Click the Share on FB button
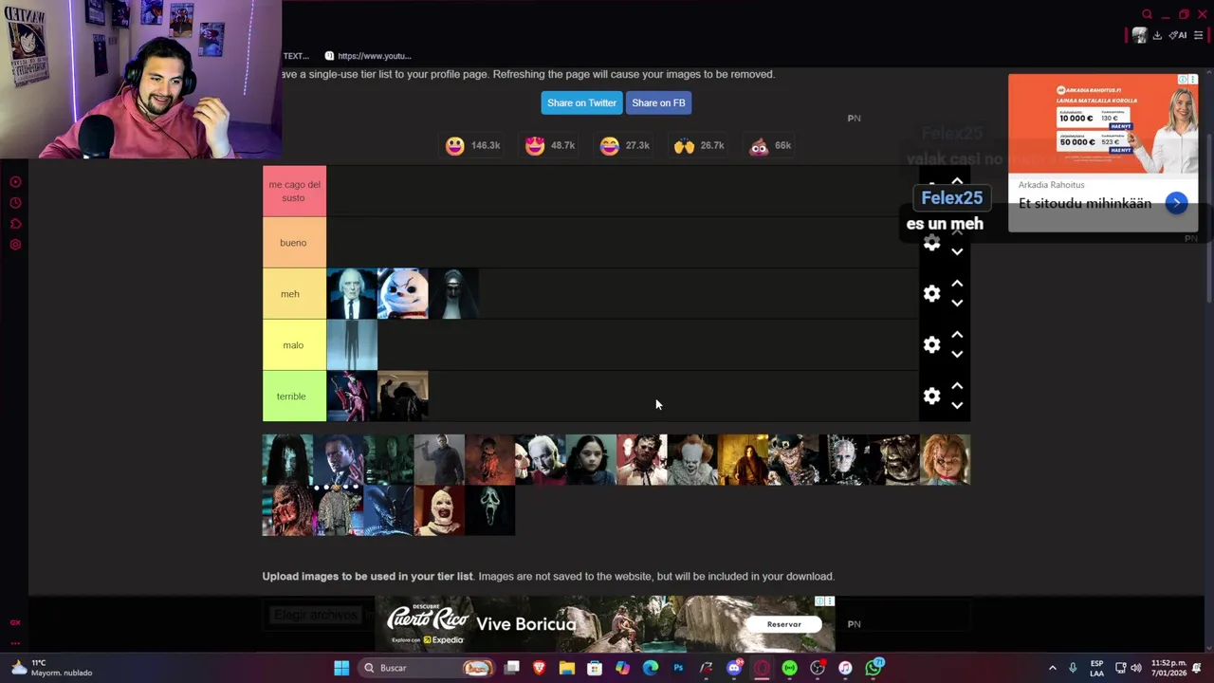 (658, 102)
